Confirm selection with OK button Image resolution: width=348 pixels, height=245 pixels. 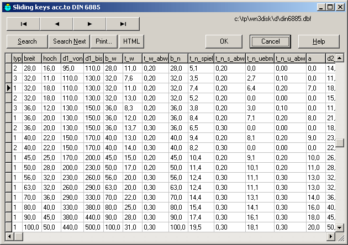coord(224,41)
